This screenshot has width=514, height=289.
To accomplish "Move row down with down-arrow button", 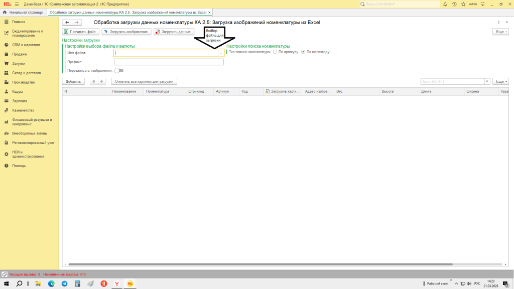I will pyautogui.click(x=101, y=81).
